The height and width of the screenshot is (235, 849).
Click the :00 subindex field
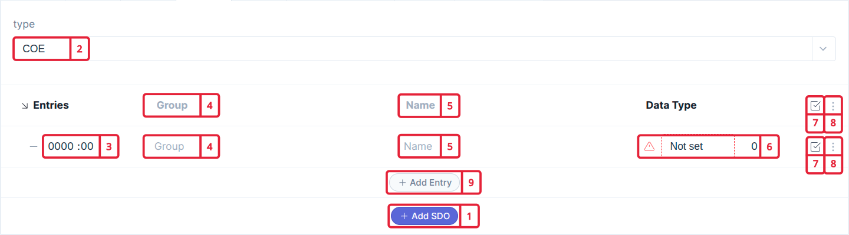85,146
